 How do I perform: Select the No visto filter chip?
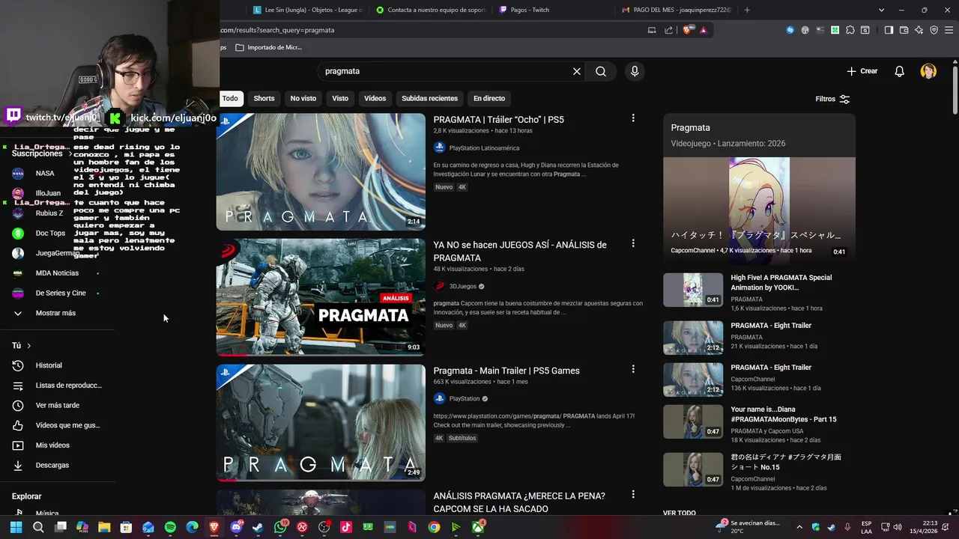(303, 98)
